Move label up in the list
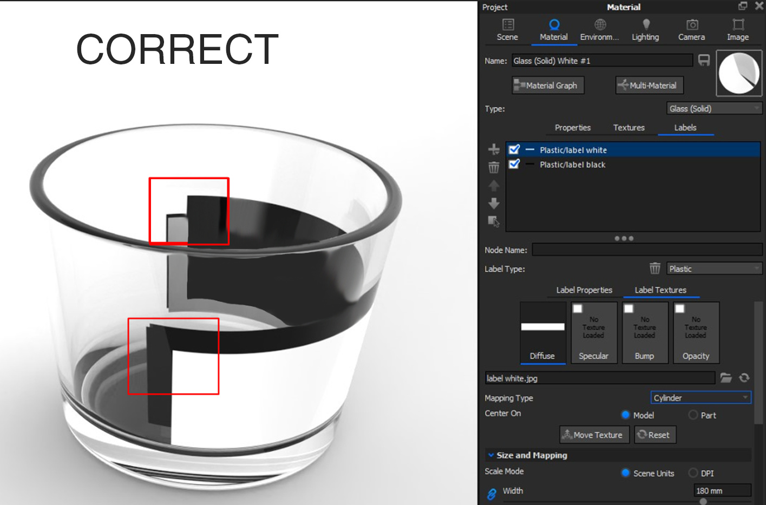This screenshot has width=766, height=505. [494, 186]
